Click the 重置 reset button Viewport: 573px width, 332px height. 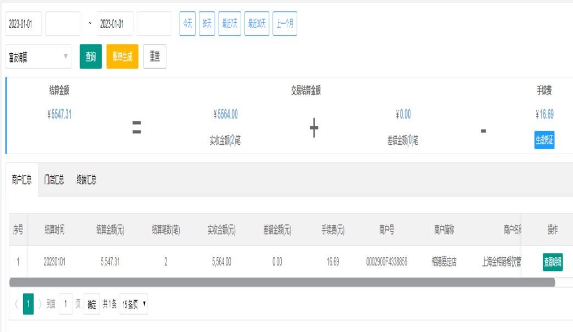point(154,57)
